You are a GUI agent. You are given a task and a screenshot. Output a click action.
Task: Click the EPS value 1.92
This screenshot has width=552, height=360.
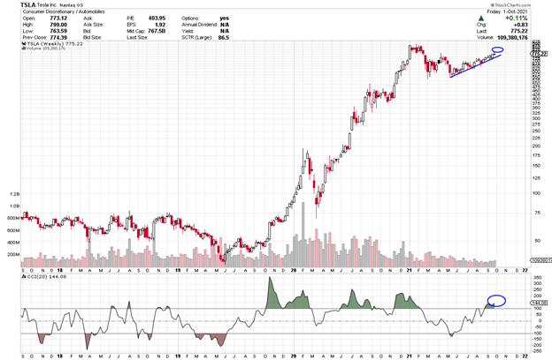point(160,25)
